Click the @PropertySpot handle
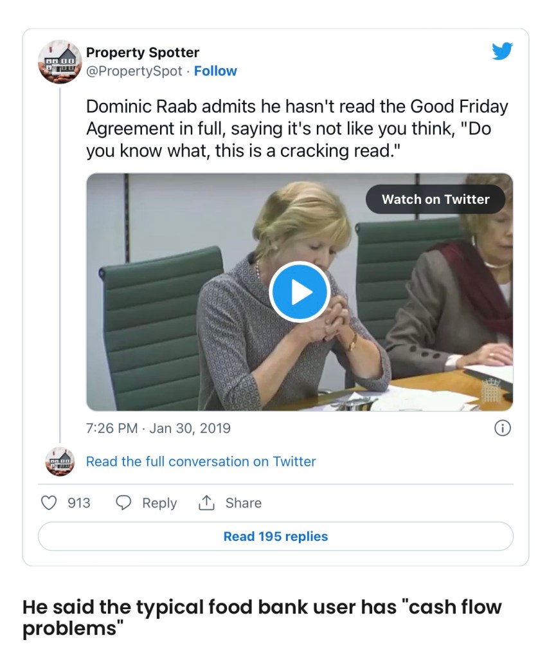547x658 pixels. tap(134, 71)
